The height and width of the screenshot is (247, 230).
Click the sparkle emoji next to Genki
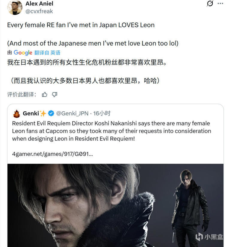coord(43,113)
